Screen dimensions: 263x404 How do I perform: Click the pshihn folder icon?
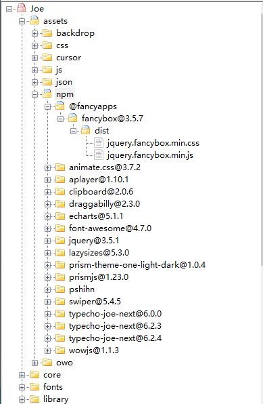click(60, 289)
